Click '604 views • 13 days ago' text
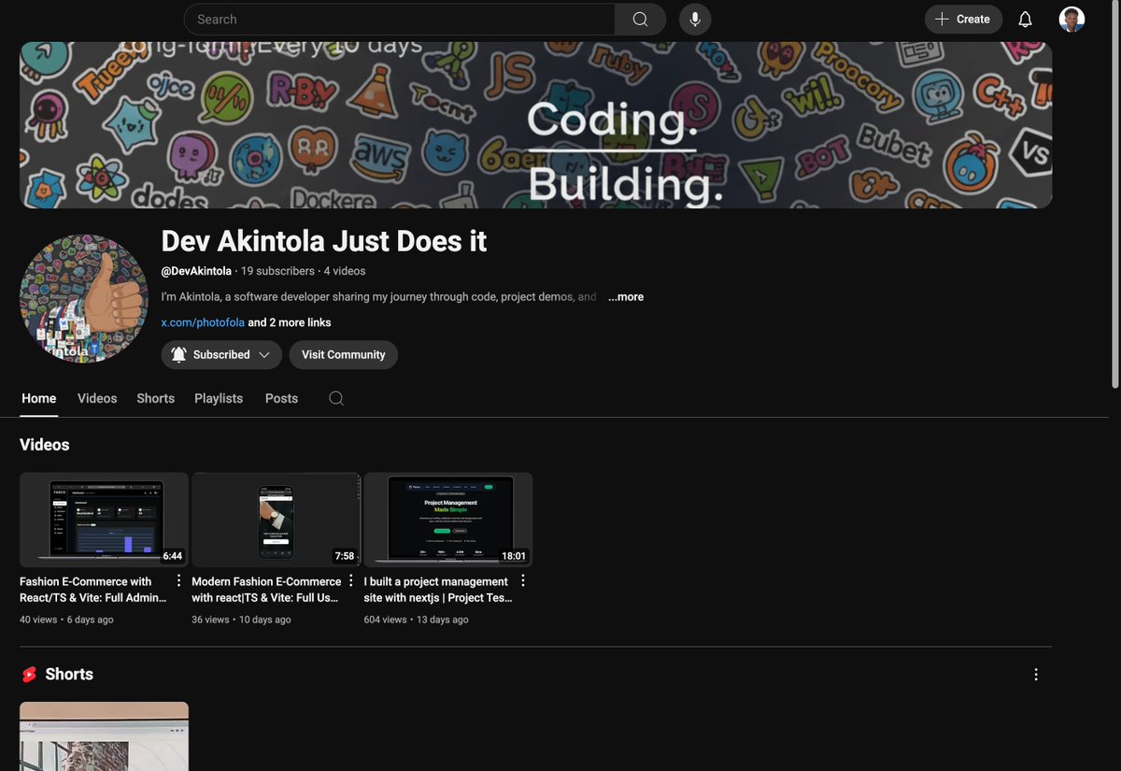Viewport: 1121px width, 771px height. point(416,620)
